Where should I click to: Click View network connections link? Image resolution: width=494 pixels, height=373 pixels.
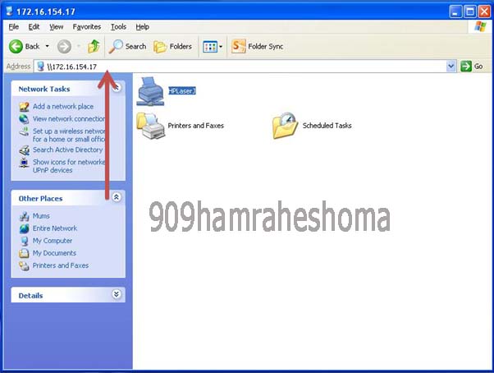point(69,119)
